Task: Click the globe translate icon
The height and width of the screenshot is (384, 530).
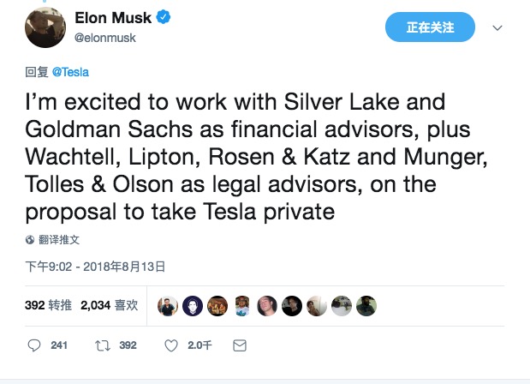Action: coord(30,240)
